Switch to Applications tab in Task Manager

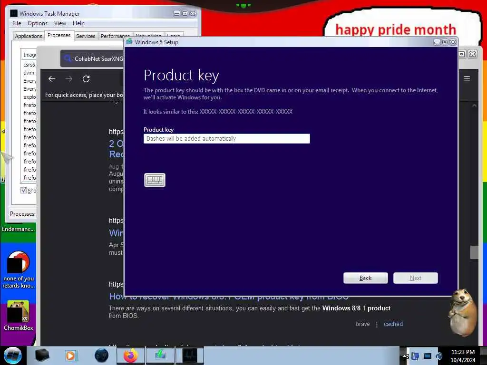(x=28, y=36)
